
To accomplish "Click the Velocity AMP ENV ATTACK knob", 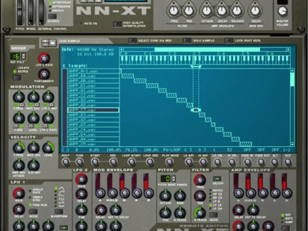I will click(x=18, y=166).
